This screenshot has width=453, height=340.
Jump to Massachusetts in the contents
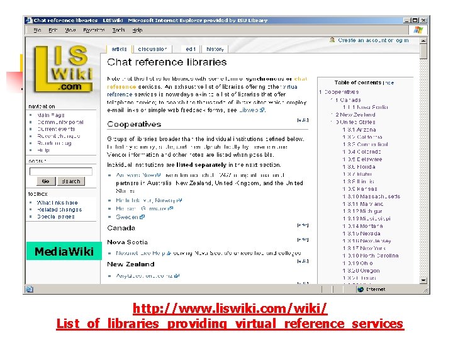(x=371, y=196)
